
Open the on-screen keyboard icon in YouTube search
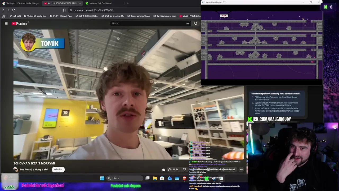coord(188,23)
